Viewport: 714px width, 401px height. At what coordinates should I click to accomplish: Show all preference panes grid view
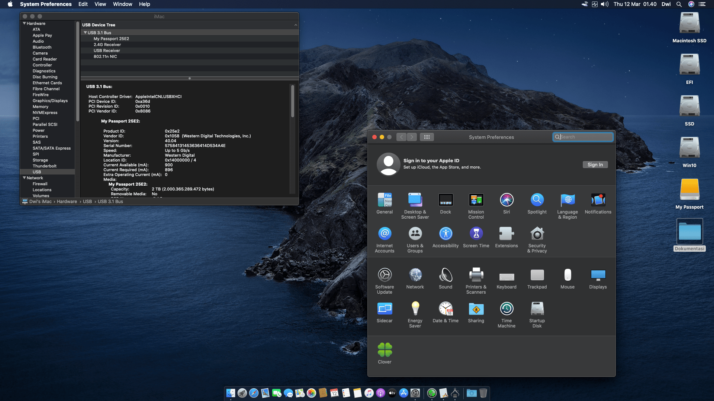tap(427, 137)
